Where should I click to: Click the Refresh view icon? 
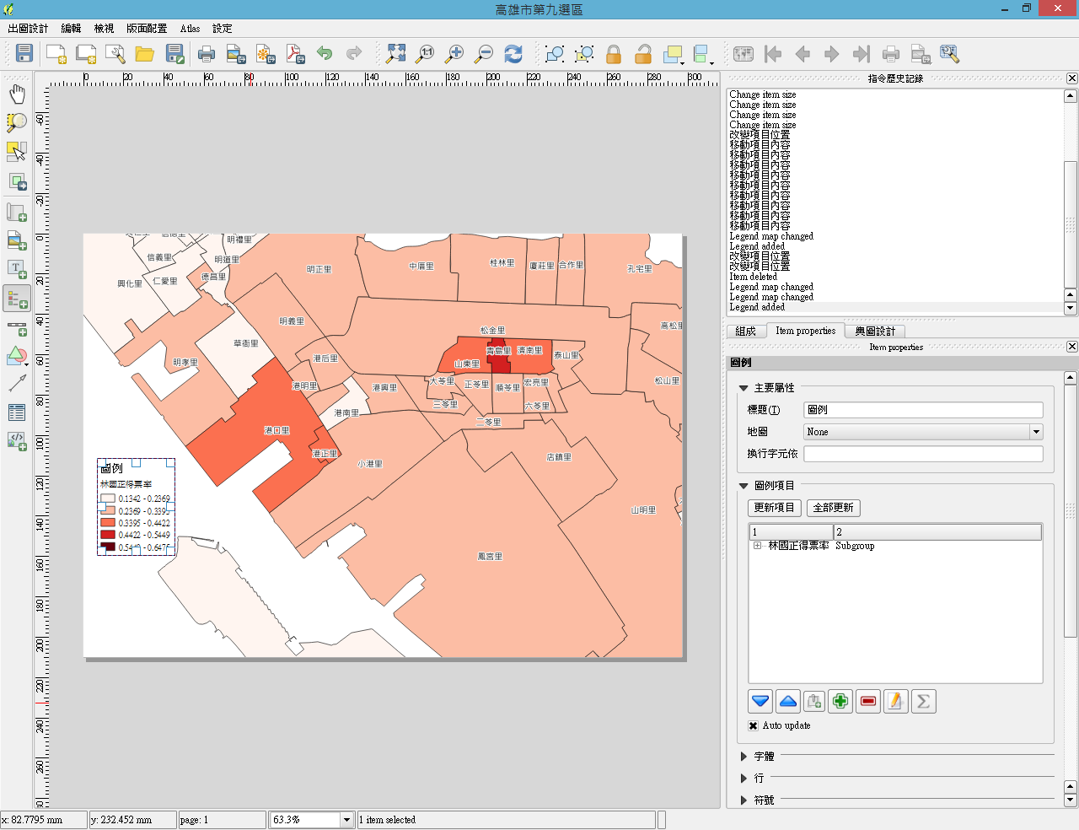point(513,55)
